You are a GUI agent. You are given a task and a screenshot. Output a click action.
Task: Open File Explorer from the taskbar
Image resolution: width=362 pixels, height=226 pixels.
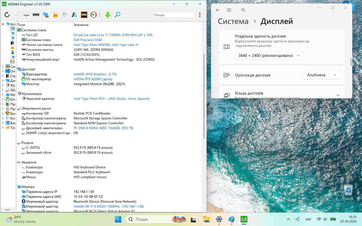(x=206, y=219)
